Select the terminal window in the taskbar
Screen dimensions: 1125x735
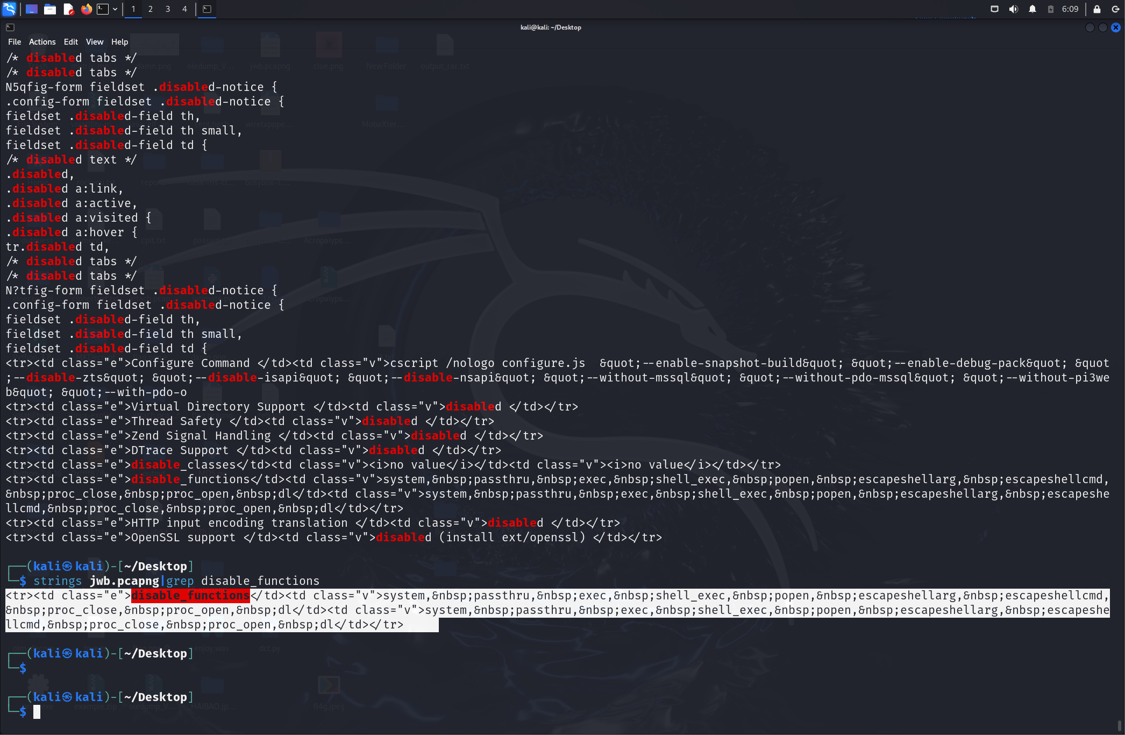tap(207, 9)
